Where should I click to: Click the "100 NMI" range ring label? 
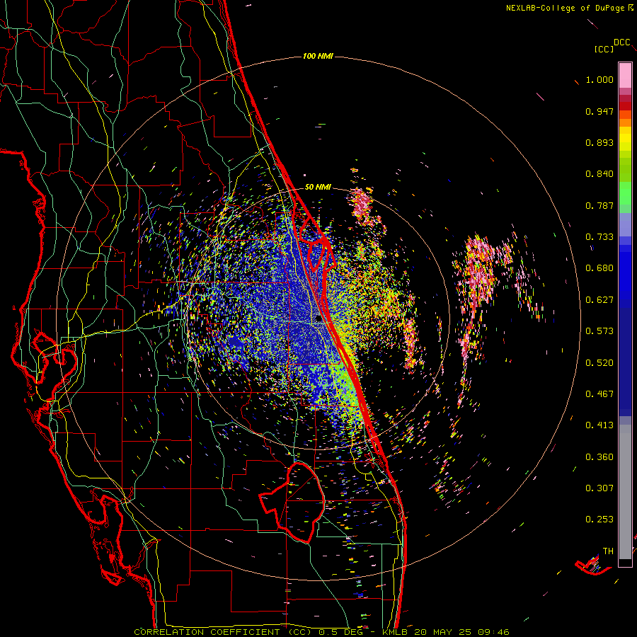(x=318, y=56)
